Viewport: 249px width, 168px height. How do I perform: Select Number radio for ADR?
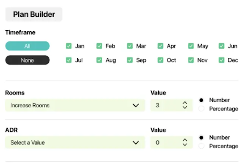(202, 137)
